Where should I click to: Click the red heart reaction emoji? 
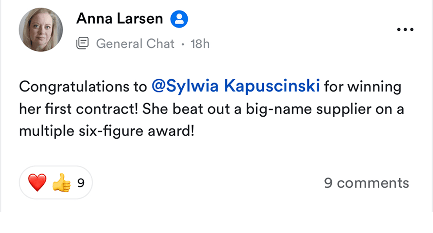tap(37, 183)
